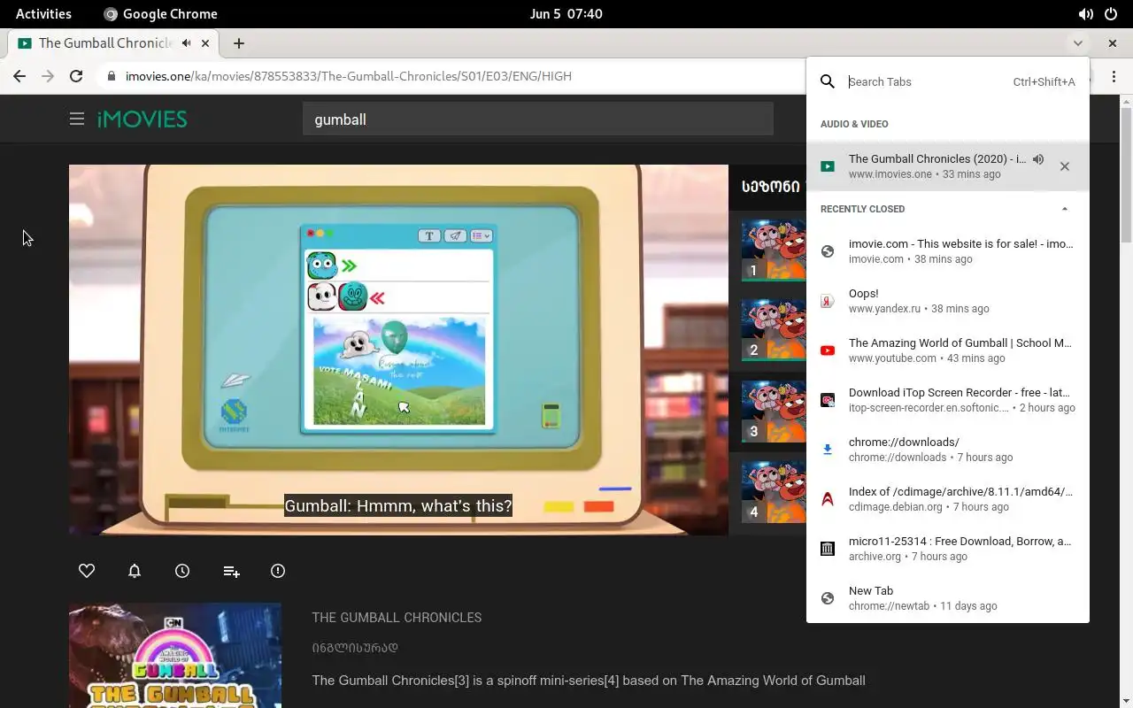Click the Yandex favicon beside Oops! entry

[828, 301]
